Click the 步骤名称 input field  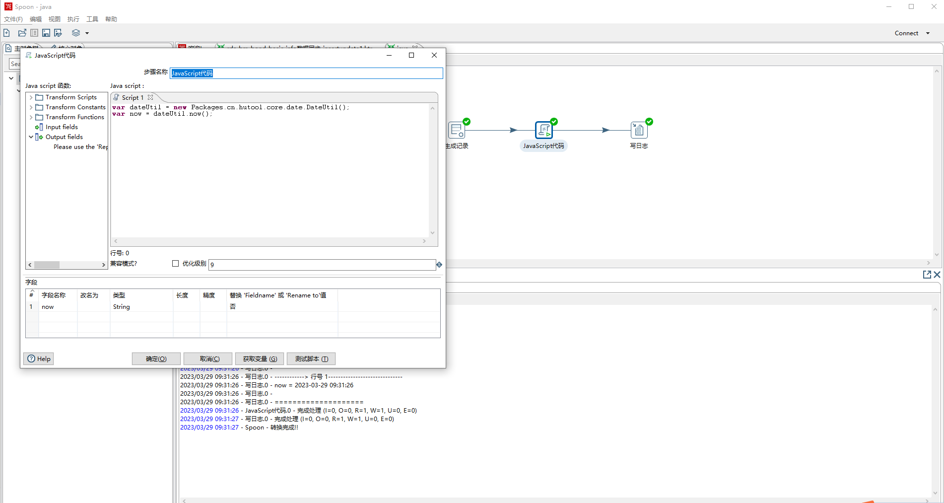pyautogui.click(x=306, y=73)
